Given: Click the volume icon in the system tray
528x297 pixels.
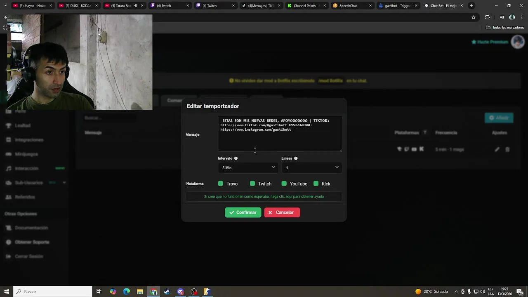Looking at the screenshot, I should pyautogui.click(x=483, y=292).
